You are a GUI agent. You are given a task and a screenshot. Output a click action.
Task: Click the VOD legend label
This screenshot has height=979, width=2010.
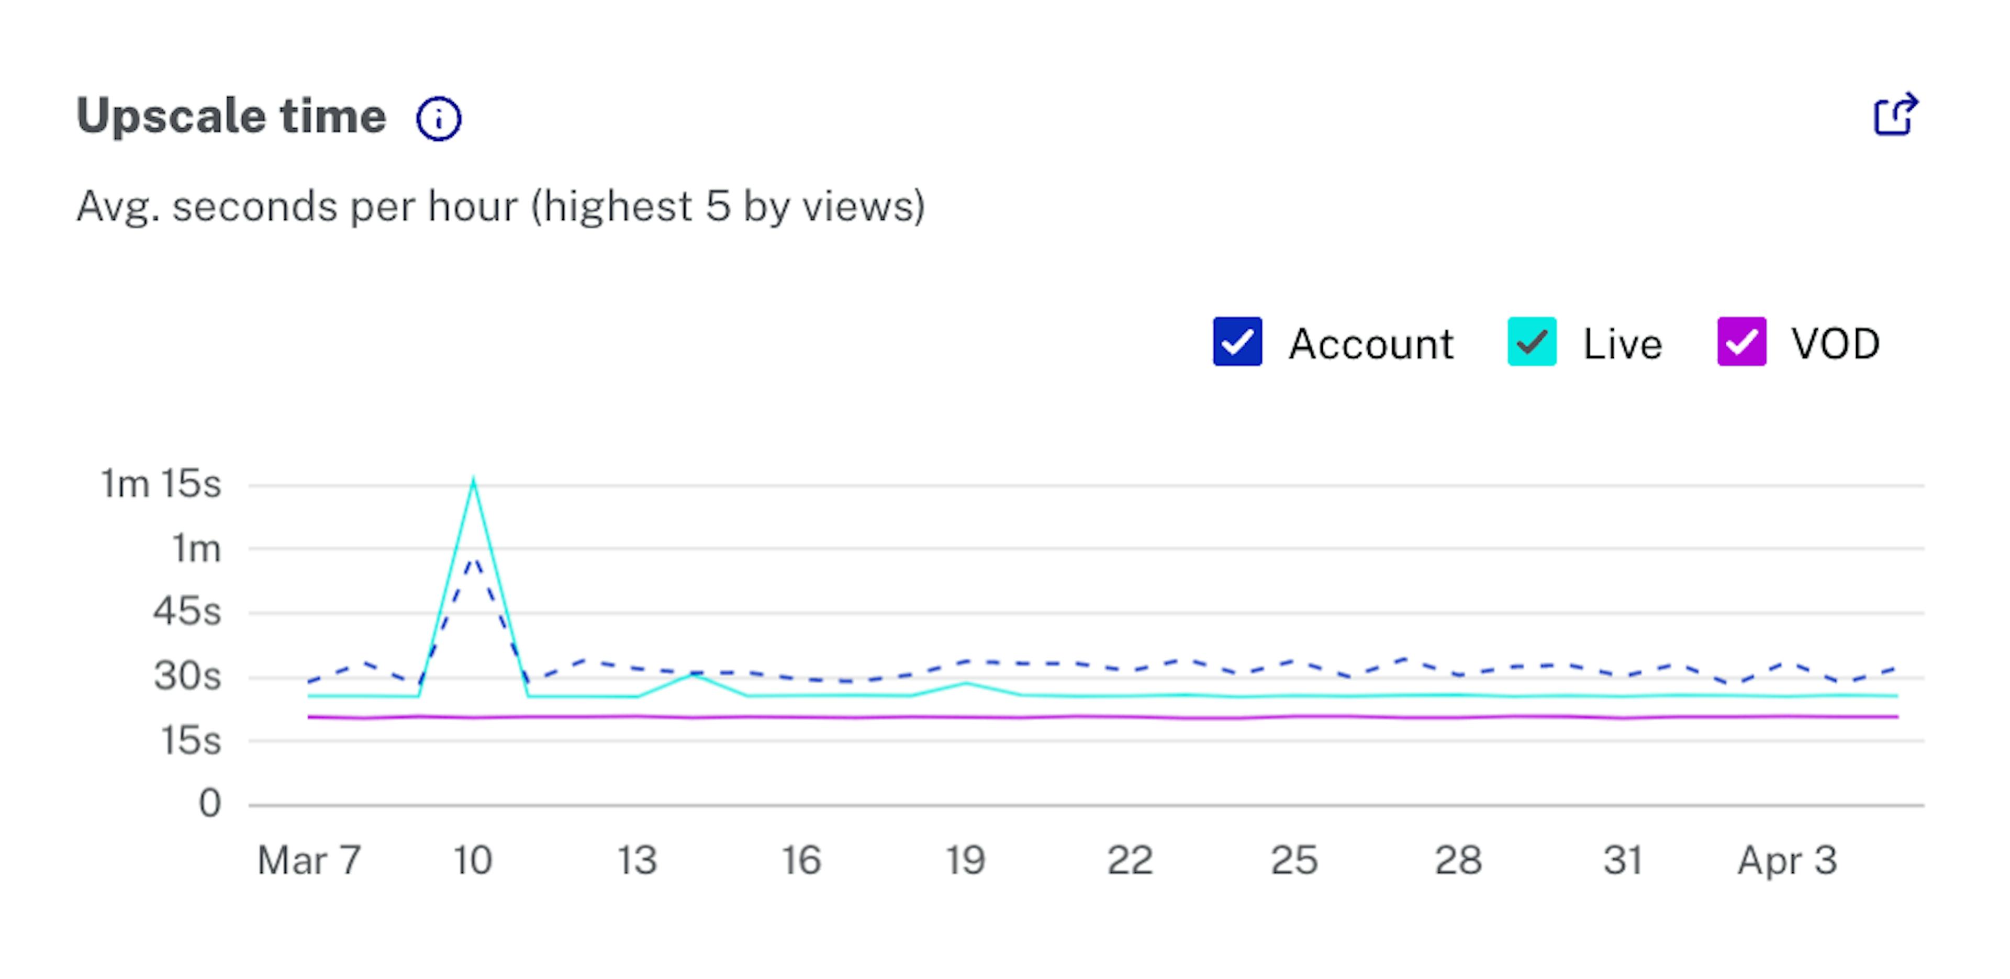tap(1835, 344)
